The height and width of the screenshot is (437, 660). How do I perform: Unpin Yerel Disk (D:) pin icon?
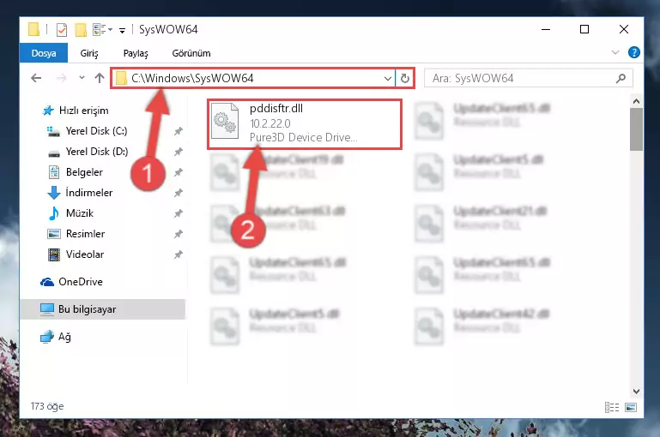pyautogui.click(x=179, y=152)
